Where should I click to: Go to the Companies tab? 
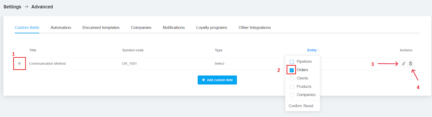(x=141, y=27)
